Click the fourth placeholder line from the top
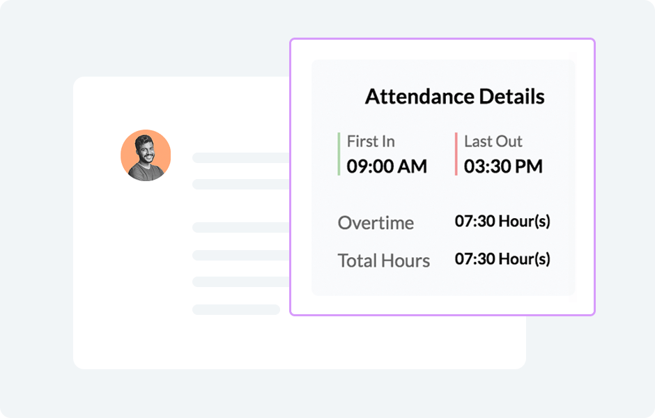This screenshot has width=655, height=418. pyautogui.click(x=240, y=255)
